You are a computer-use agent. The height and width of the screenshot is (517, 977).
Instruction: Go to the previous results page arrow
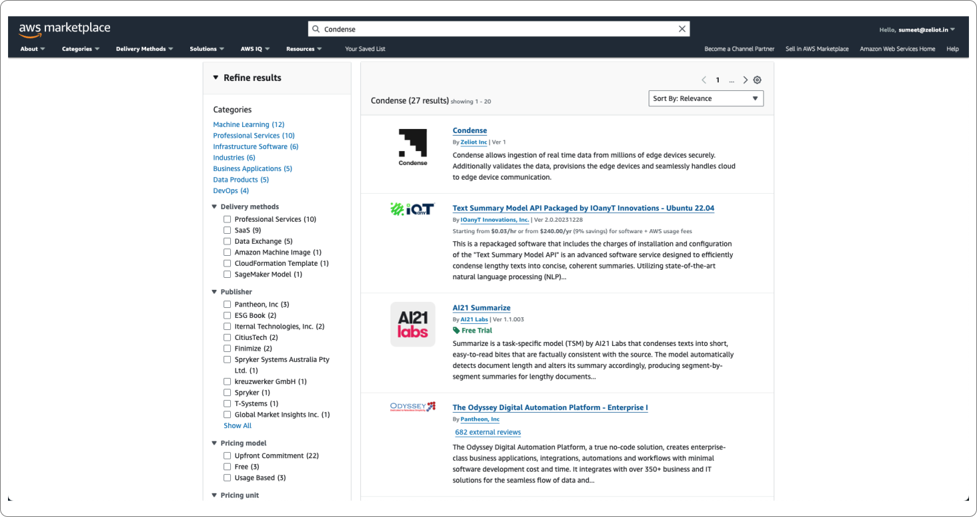click(703, 80)
